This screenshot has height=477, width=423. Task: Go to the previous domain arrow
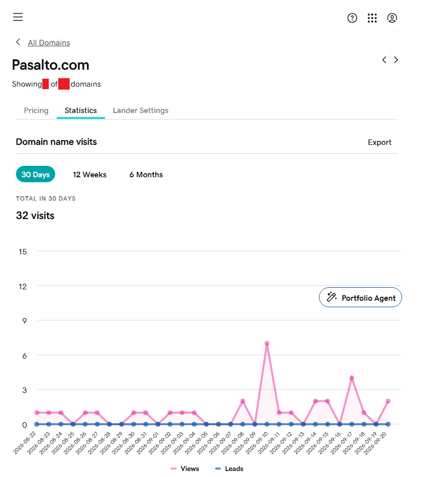pyautogui.click(x=384, y=60)
